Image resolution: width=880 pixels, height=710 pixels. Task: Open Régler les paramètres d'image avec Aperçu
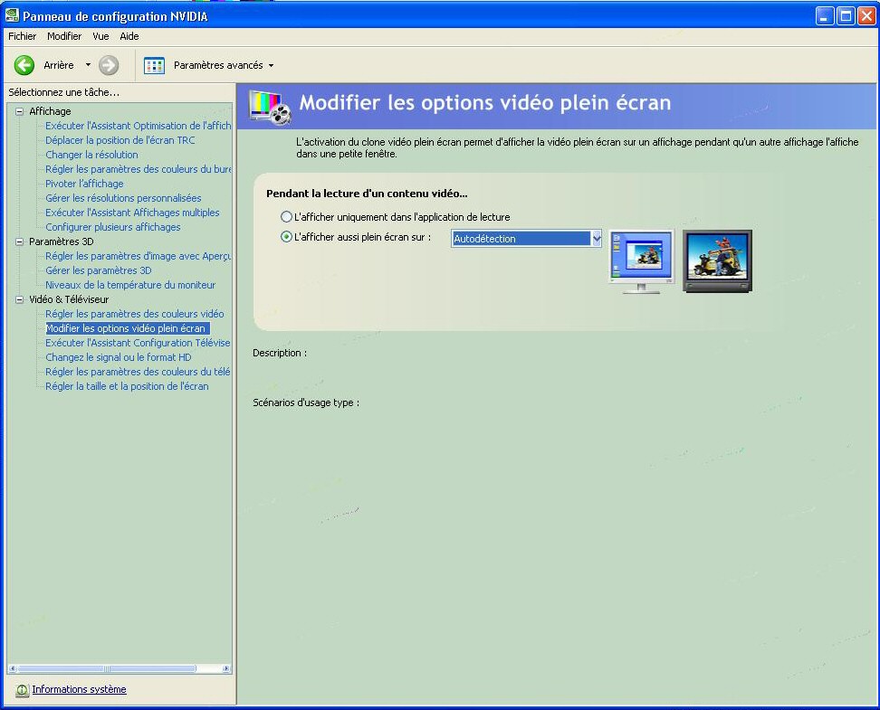[138, 256]
